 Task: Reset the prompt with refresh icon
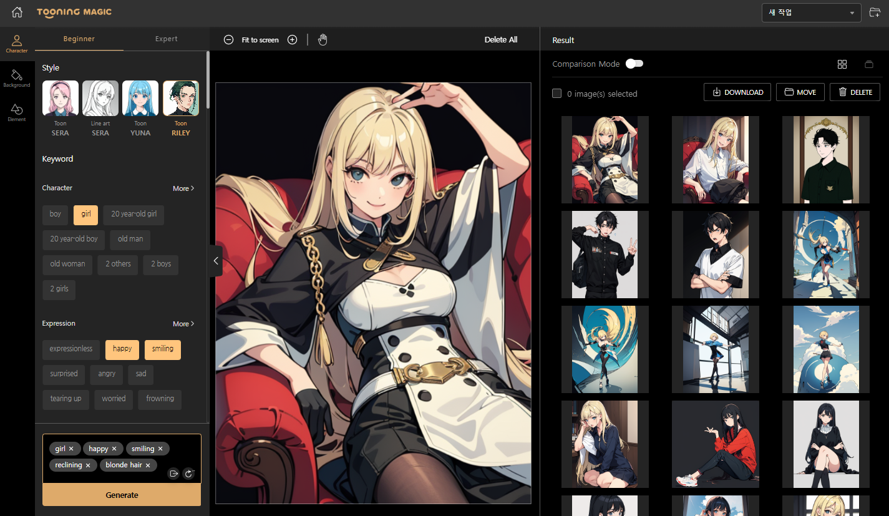[x=189, y=474]
